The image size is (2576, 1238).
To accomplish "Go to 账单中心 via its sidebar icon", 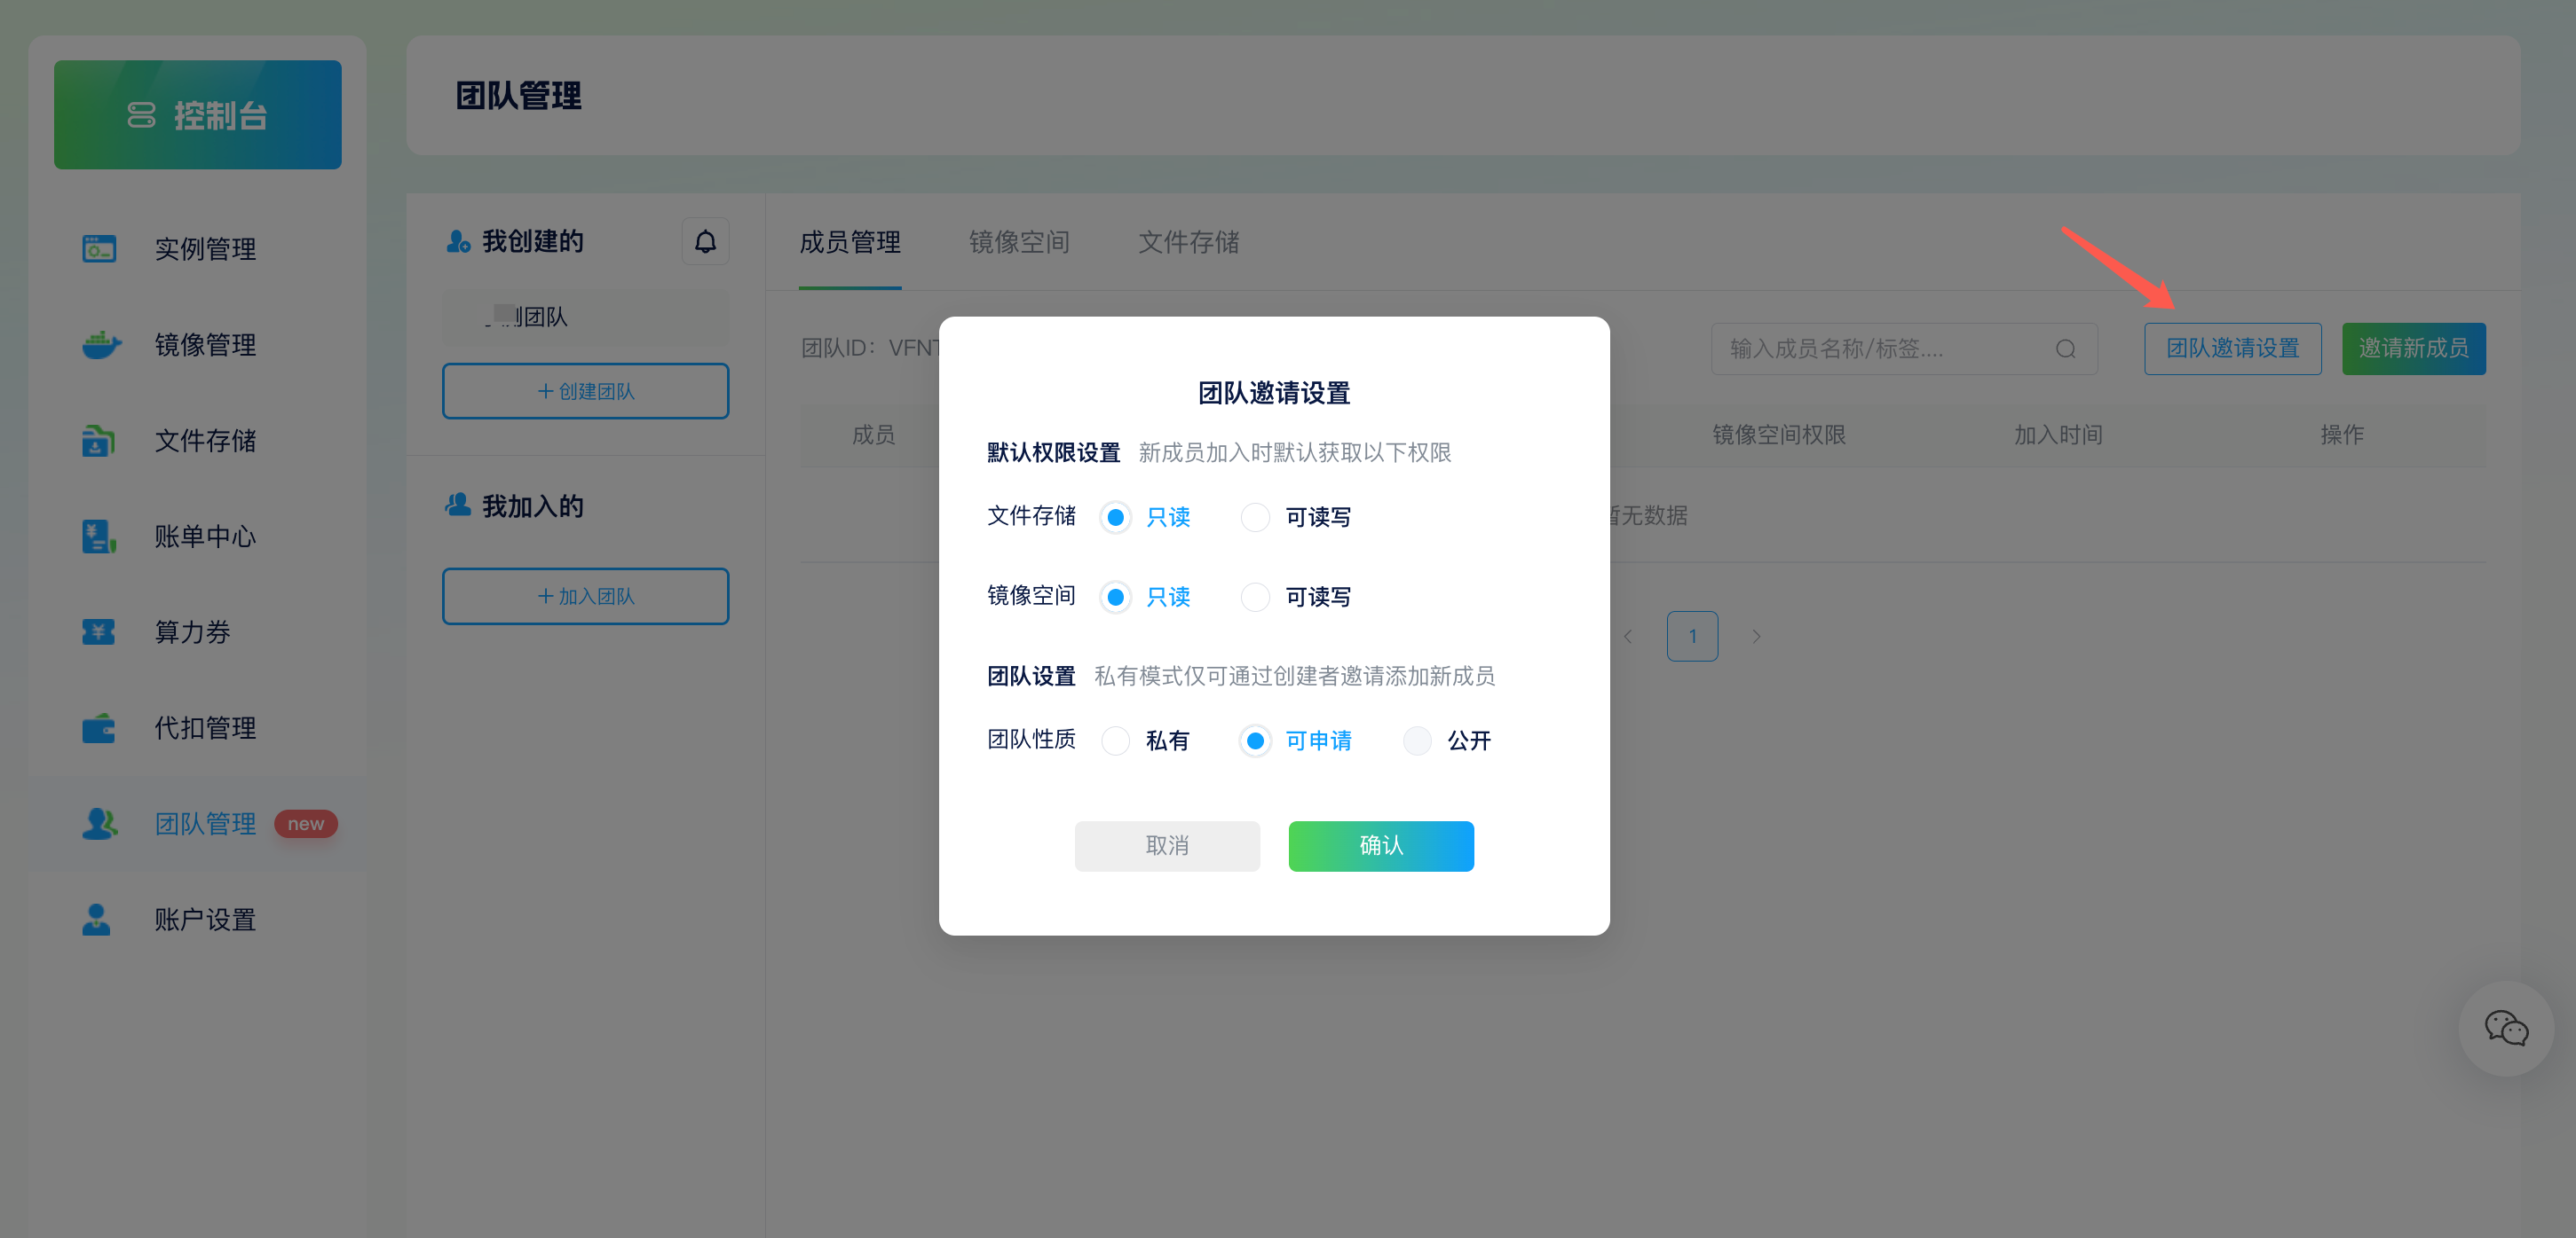I will [x=204, y=536].
